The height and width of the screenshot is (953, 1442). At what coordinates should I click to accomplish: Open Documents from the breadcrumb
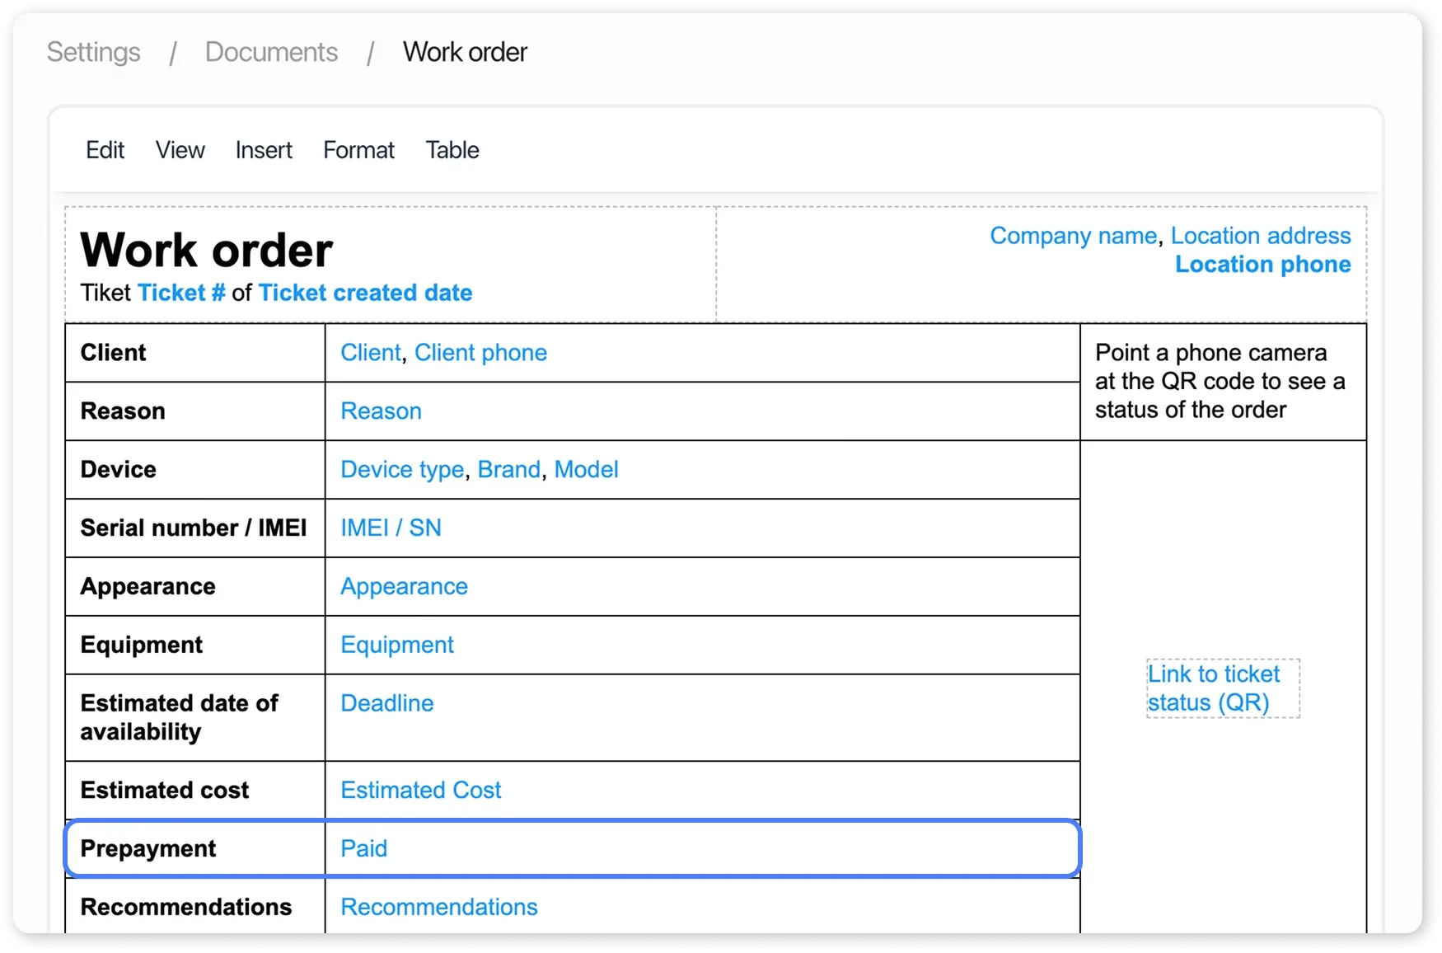coord(271,51)
